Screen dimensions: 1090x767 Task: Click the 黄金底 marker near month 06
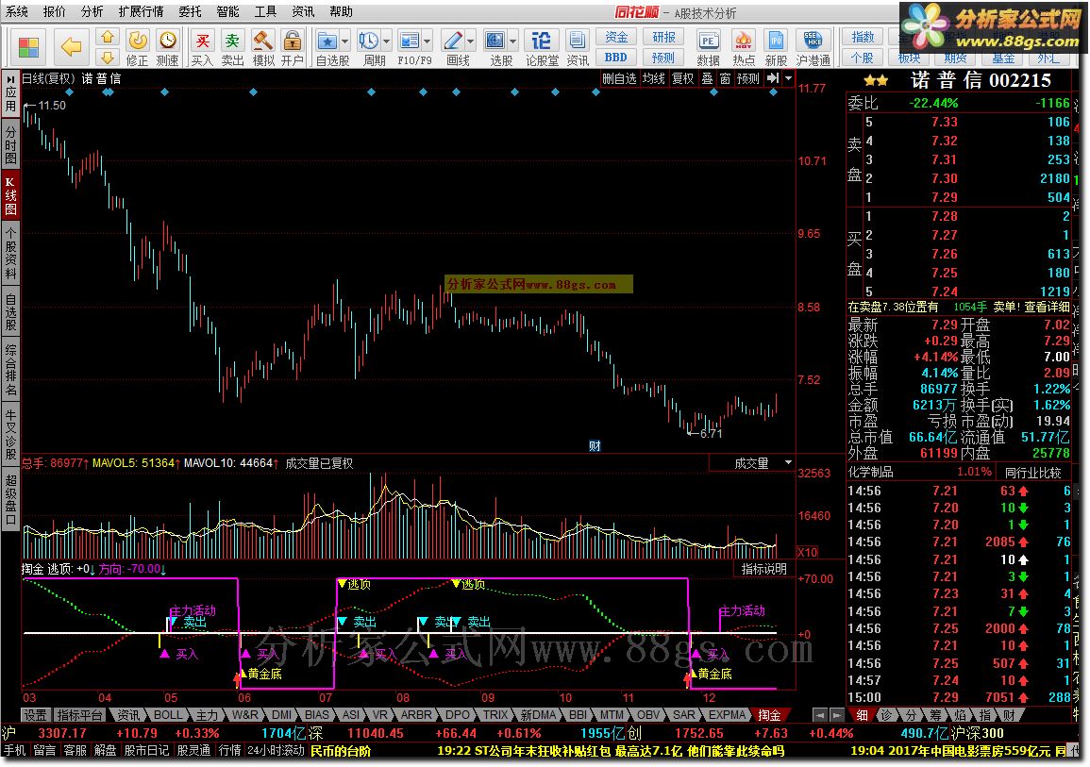[260, 674]
